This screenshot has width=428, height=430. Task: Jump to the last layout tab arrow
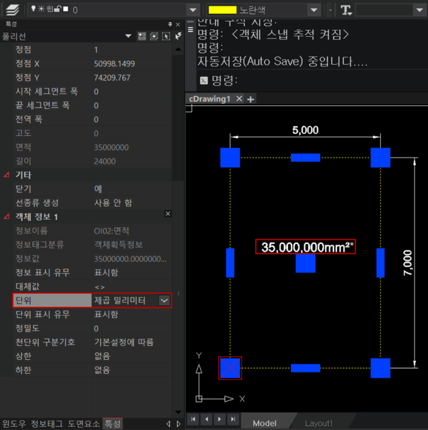coord(232,419)
